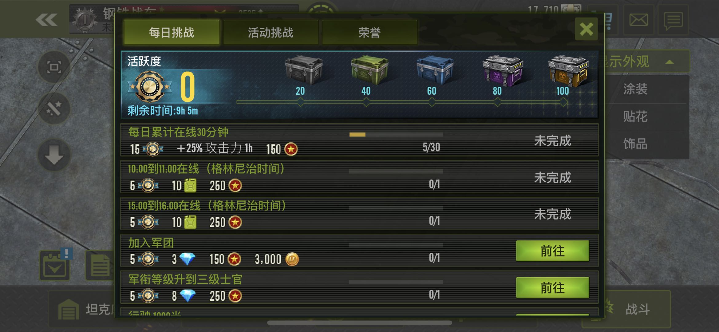Tap the fullscreen frame icon

[x=54, y=67]
